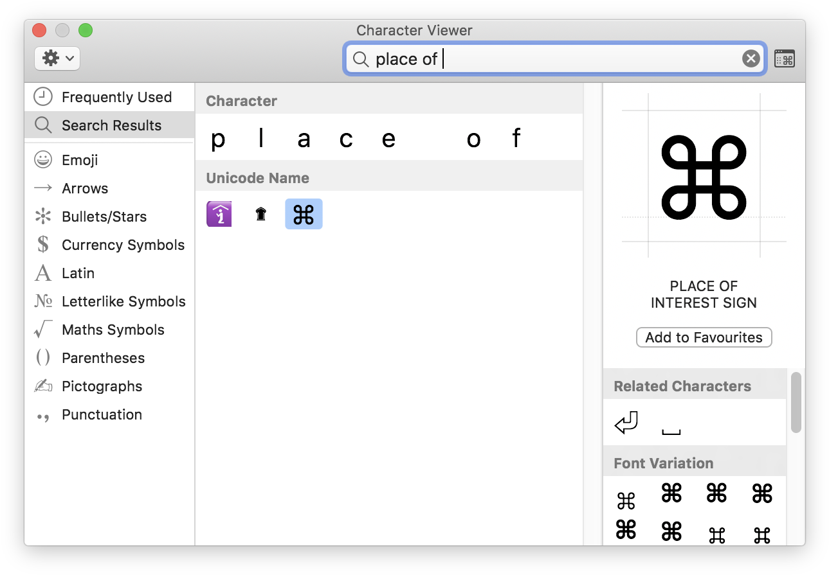The height and width of the screenshot is (575, 829).
Task: Open the gear action menu
Action: point(57,58)
